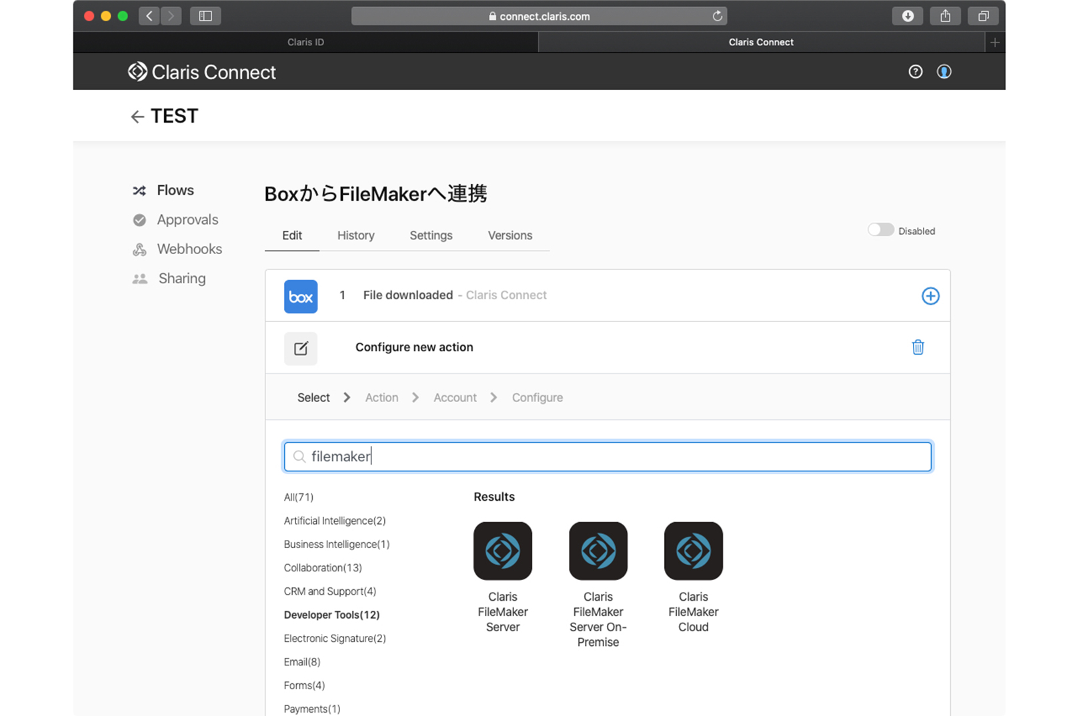The height and width of the screenshot is (716, 1067).
Task: Go back using the arrow beside TEST
Action: pyautogui.click(x=137, y=117)
